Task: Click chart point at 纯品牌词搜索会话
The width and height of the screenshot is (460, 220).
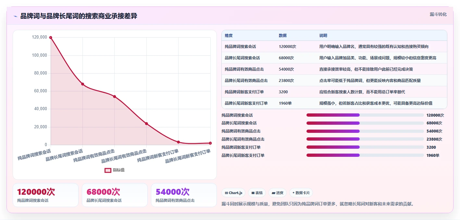Action: coord(51,38)
